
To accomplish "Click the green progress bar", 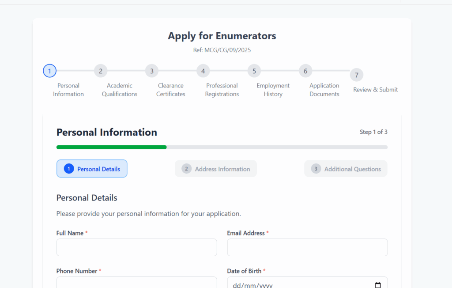I will click(x=111, y=147).
